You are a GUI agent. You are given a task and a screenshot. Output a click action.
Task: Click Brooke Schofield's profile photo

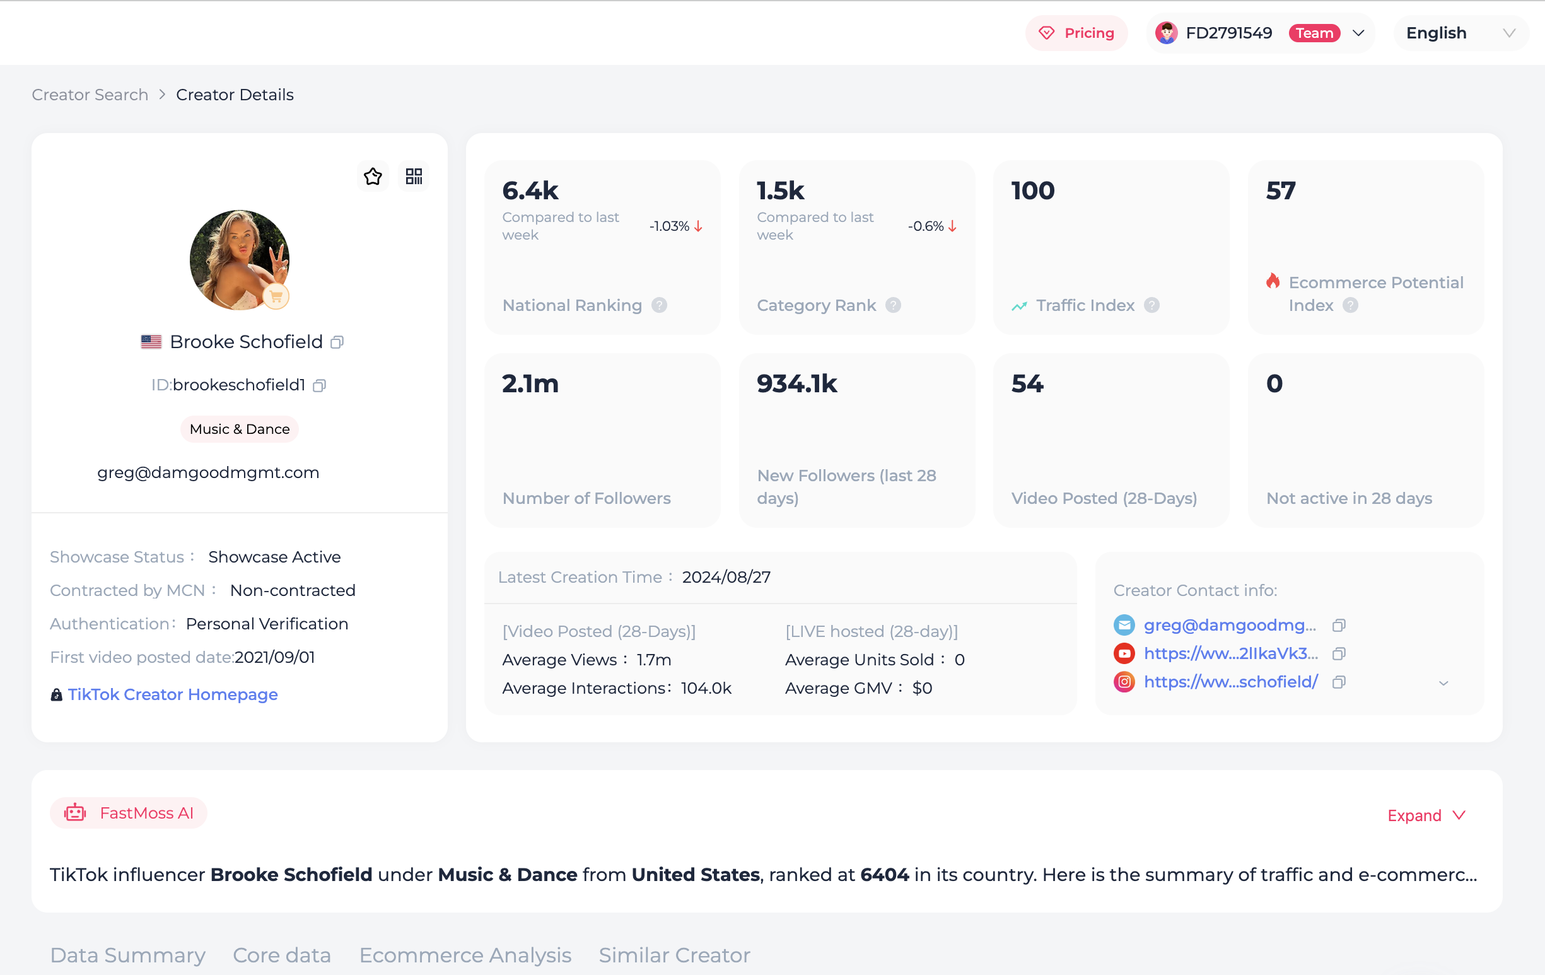pos(240,260)
